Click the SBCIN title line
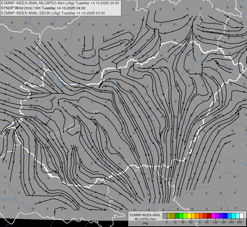This screenshot has width=247, height=227. click(53, 13)
